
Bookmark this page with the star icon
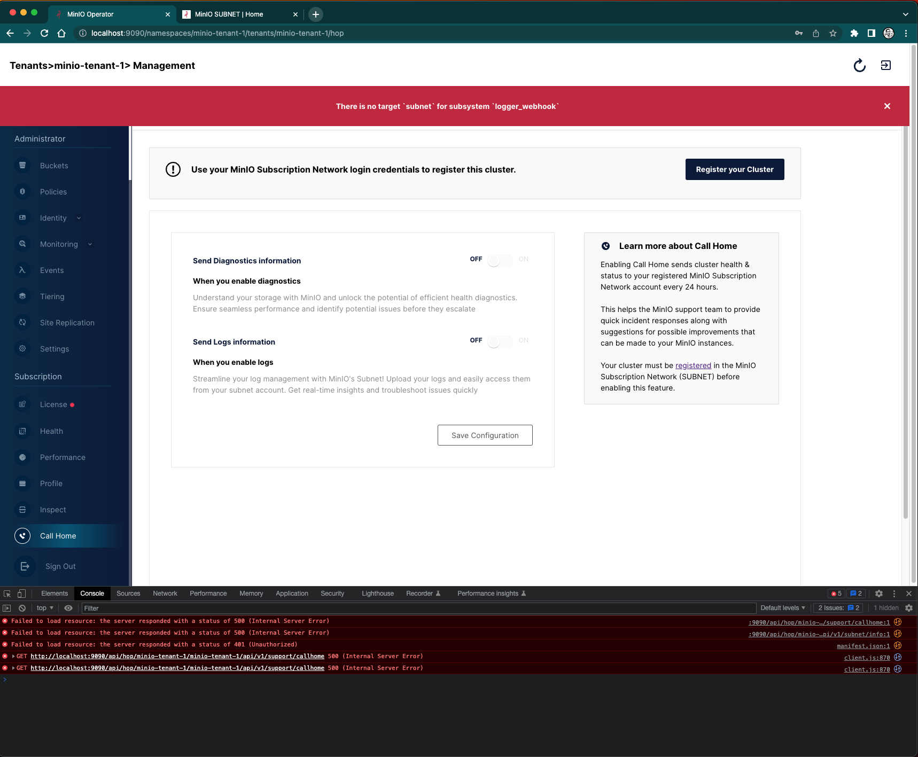point(833,33)
